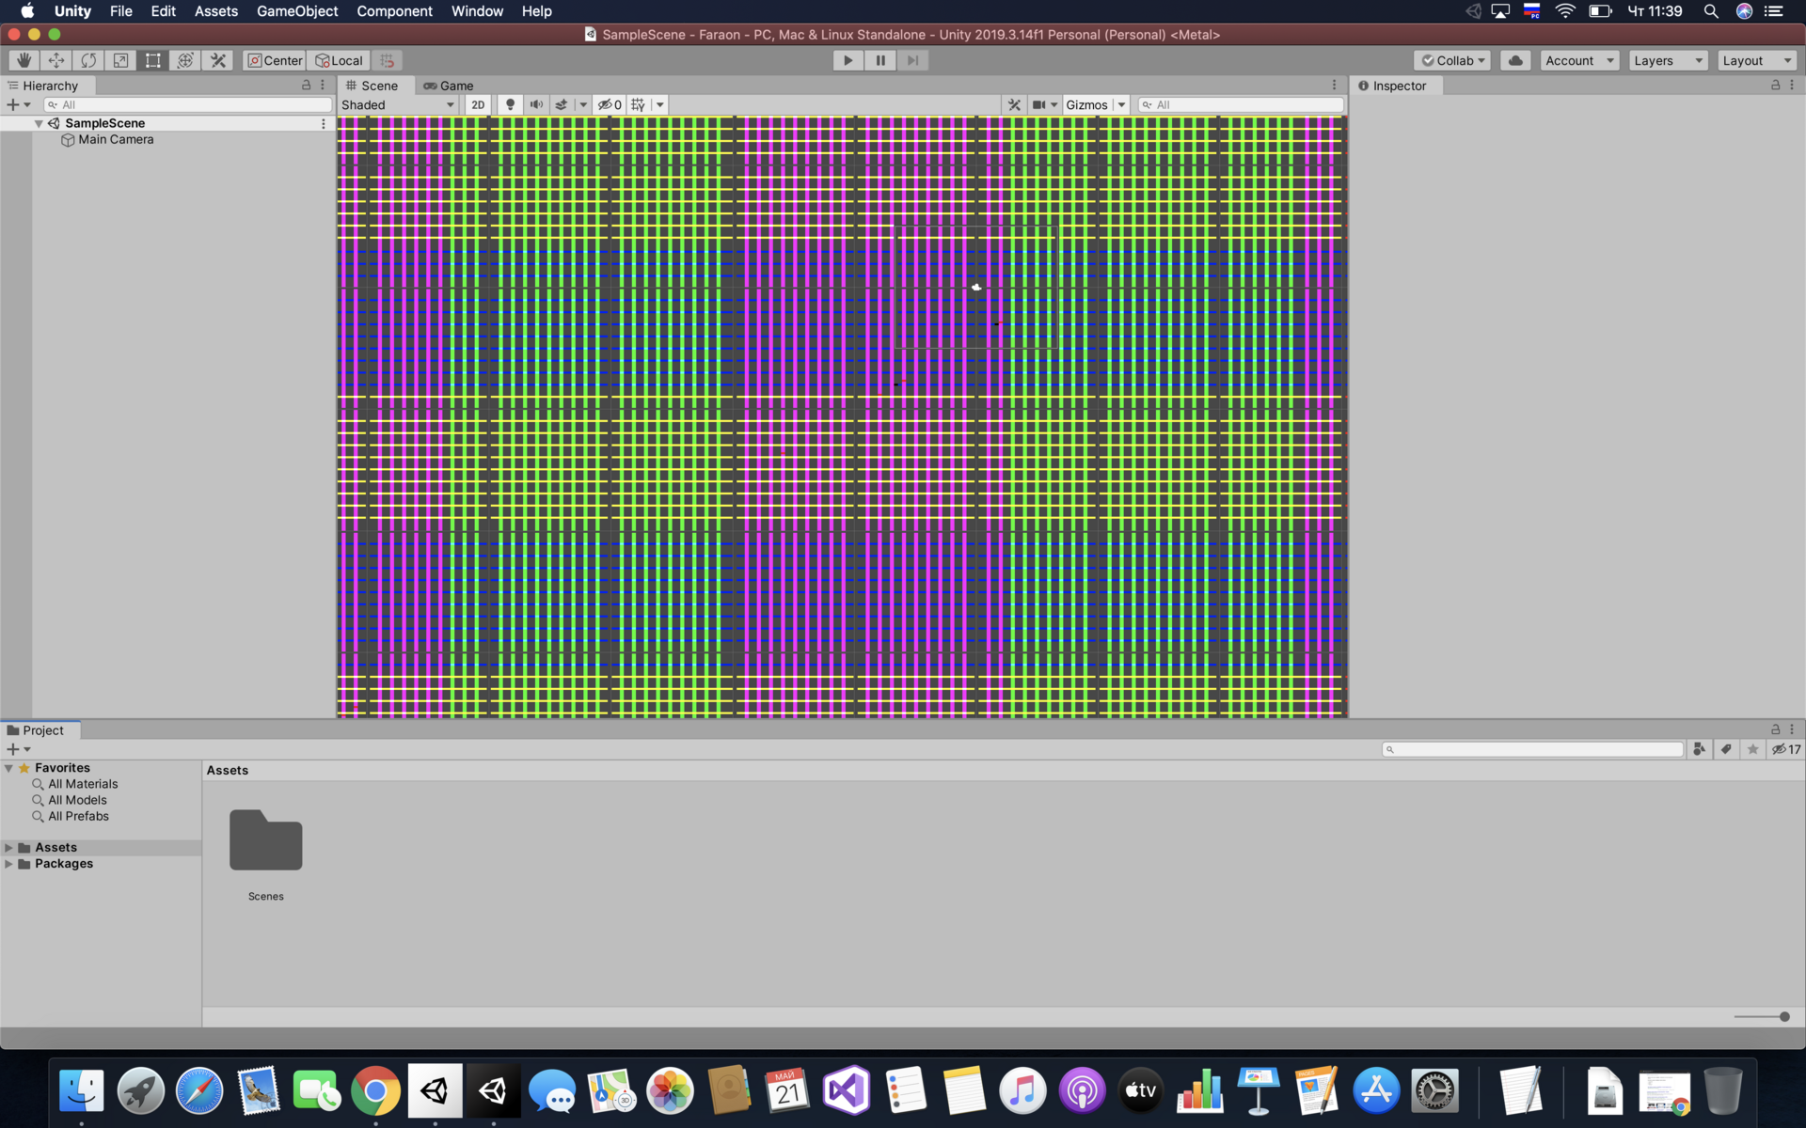Toggle scene grid visibility

tap(639, 104)
